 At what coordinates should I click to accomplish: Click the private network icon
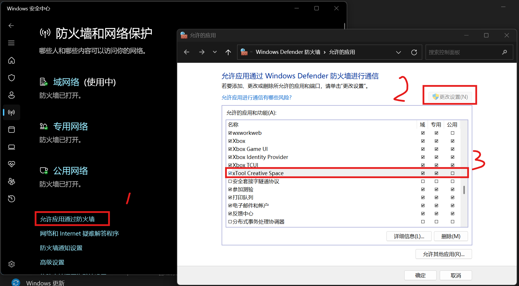[44, 126]
